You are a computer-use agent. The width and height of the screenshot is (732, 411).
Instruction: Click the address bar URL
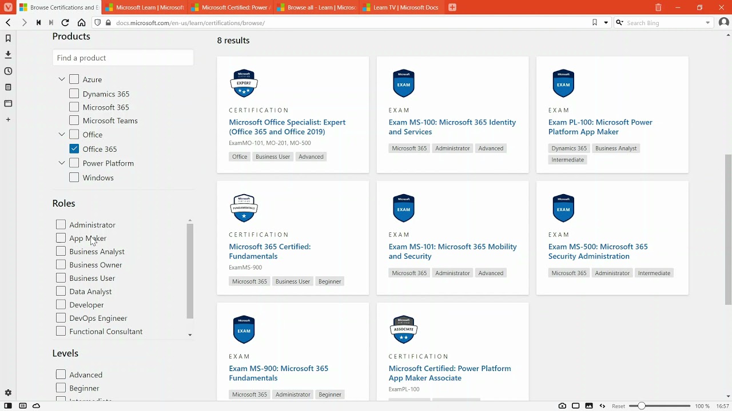[x=190, y=23]
